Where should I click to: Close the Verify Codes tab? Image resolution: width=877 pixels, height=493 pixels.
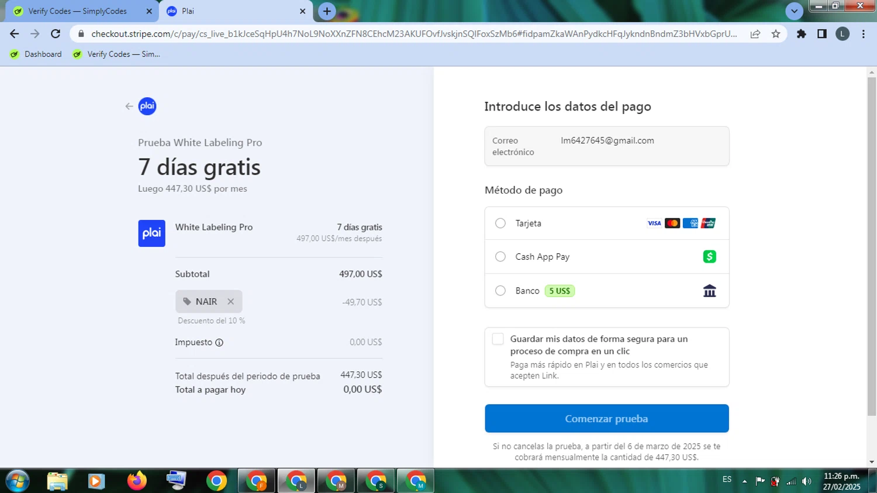(x=149, y=11)
